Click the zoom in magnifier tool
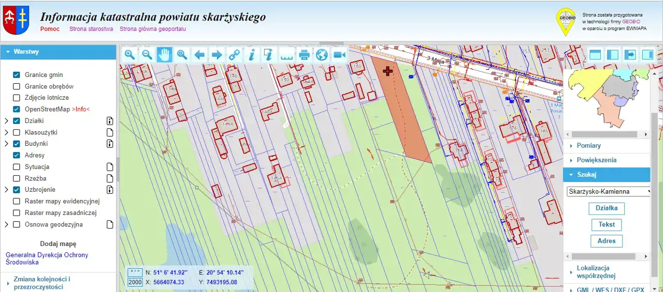The height and width of the screenshot is (292, 663). (x=129, y=55)
